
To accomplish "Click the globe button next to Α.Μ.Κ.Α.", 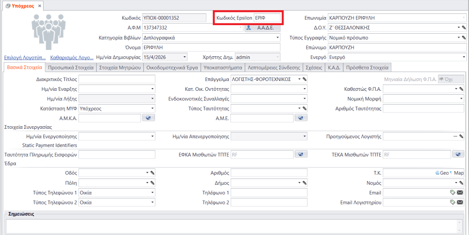I will click(148, 118).
